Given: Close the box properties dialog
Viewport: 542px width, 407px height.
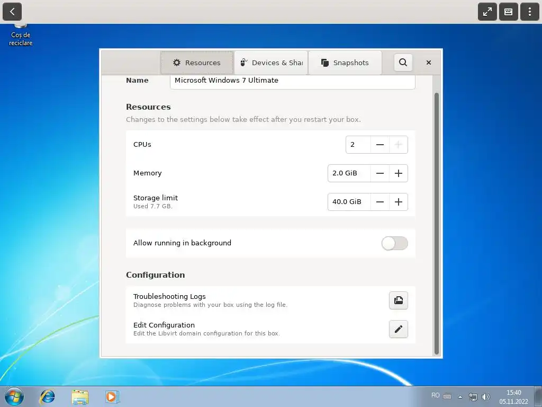Looking at the screenshot, I should point(429,63).
